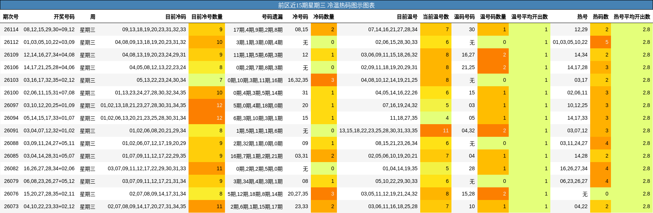This screenshot has height=213, width=653.
Task: Select warm code cell 04,32
Action: point(468,130)
